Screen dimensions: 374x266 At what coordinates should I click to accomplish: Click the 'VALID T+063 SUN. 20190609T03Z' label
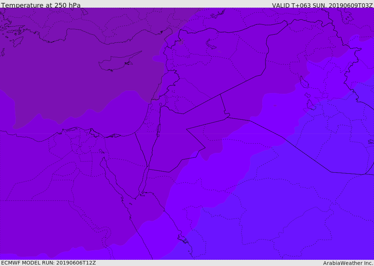click(x=322, y=5)
